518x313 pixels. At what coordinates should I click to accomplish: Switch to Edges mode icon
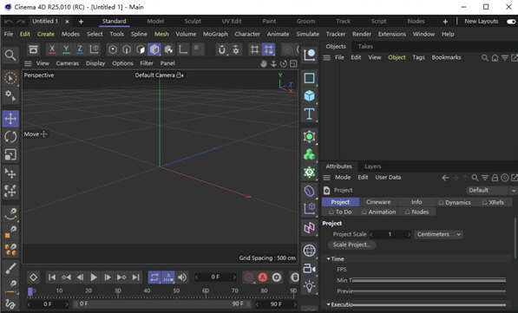click(x=127, y=50)
